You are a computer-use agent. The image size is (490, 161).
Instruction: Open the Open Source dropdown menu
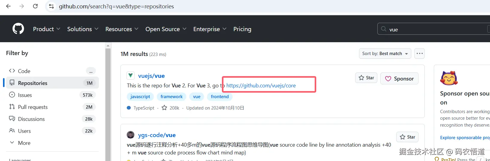[166, 29]
